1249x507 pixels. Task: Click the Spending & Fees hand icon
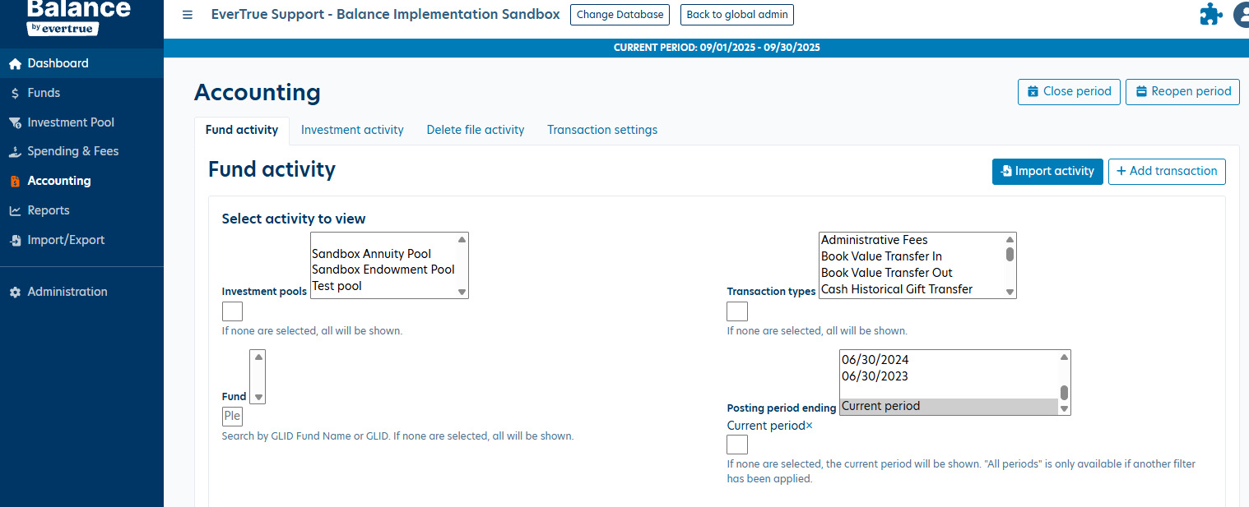pyautogui.click(x=15, y=152)
